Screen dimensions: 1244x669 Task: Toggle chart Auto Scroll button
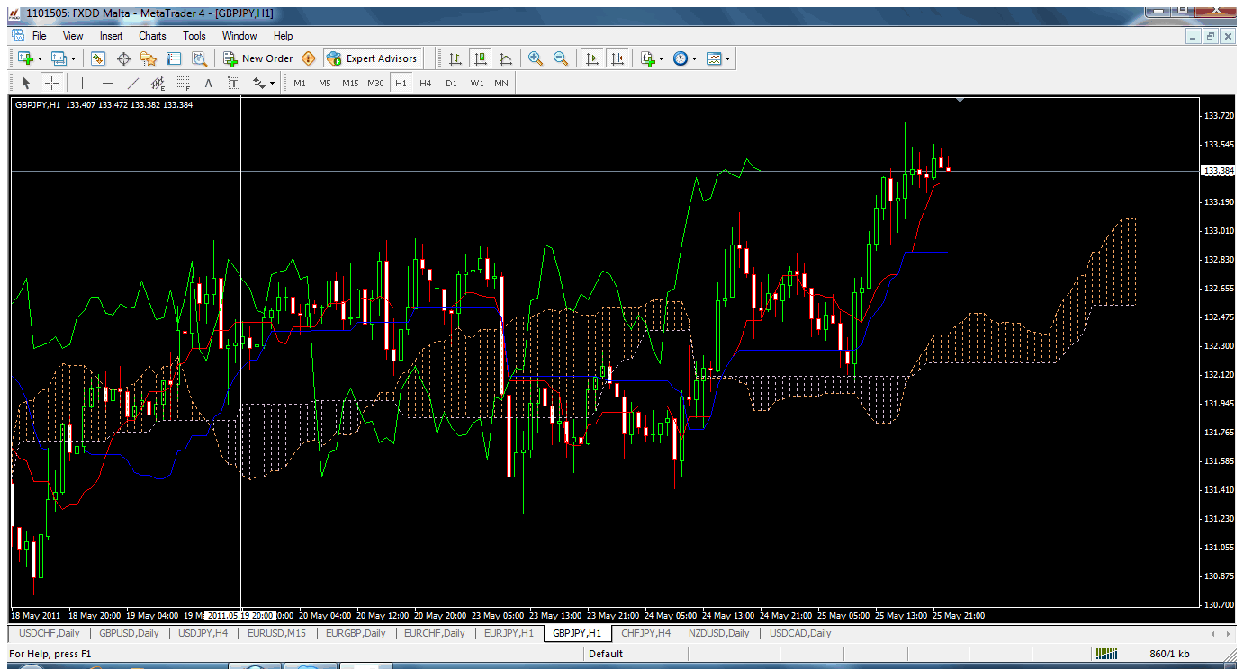coord(592,58)
